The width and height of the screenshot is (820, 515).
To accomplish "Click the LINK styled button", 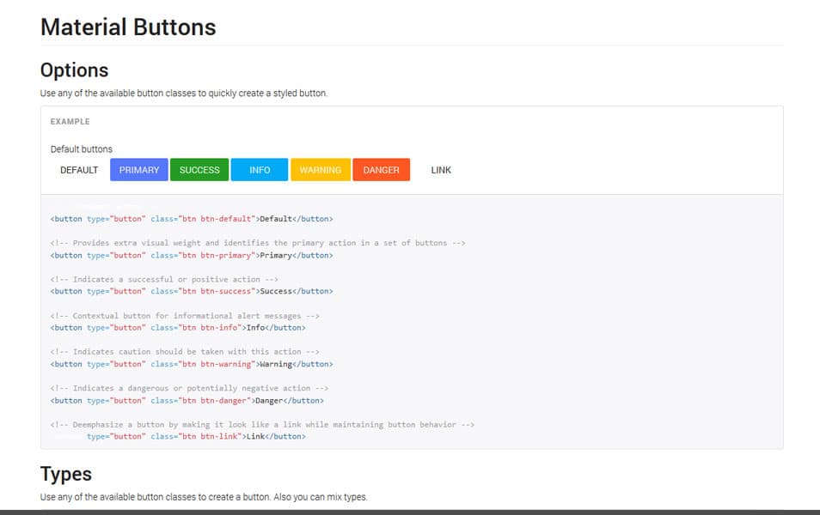I will tap(440, 169).
